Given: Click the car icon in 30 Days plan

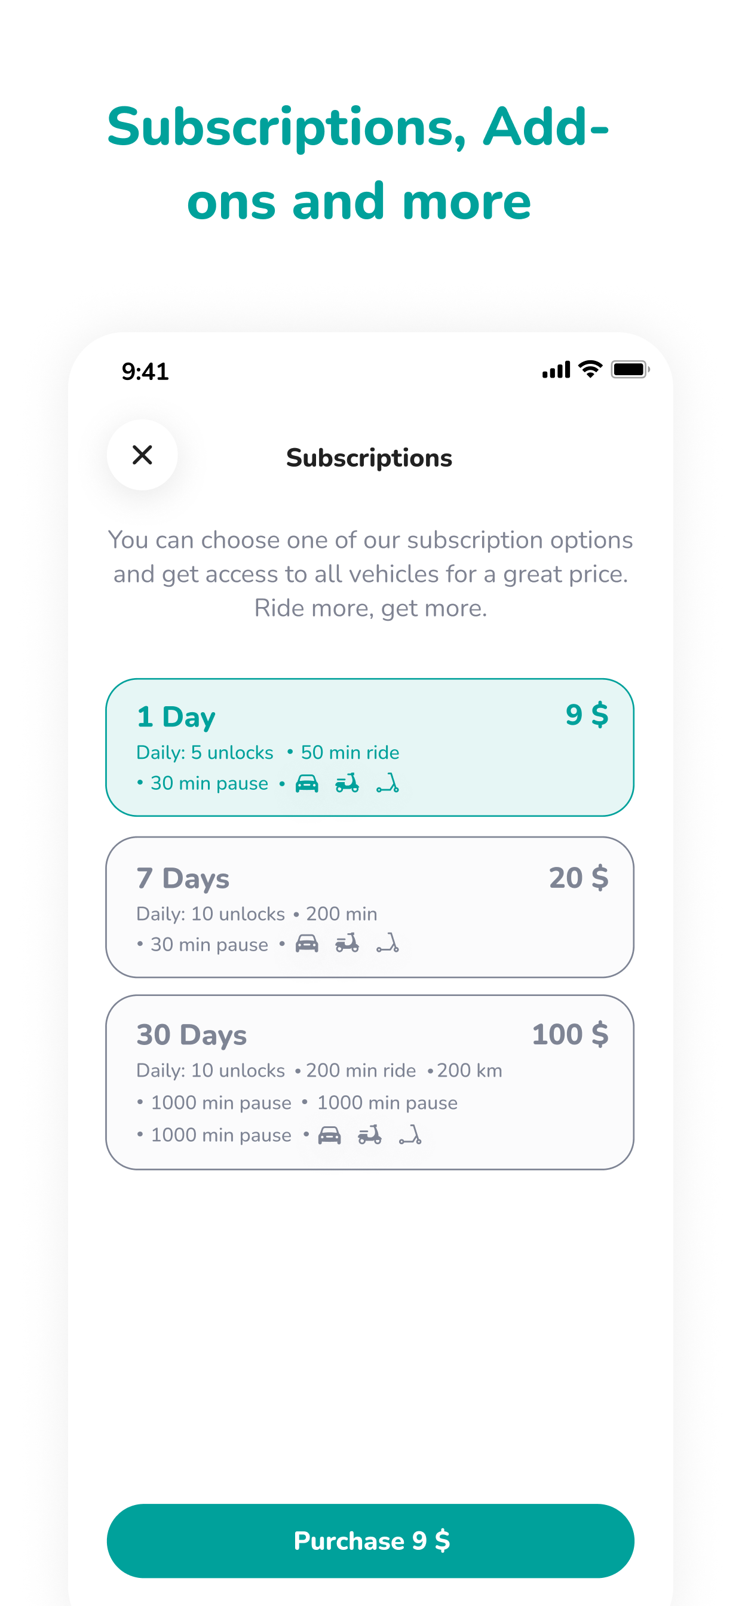Looking at the screenshot, I should pos(329,1135).
